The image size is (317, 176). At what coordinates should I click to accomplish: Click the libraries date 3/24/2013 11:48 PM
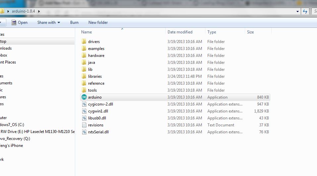[x=185, y=76]
